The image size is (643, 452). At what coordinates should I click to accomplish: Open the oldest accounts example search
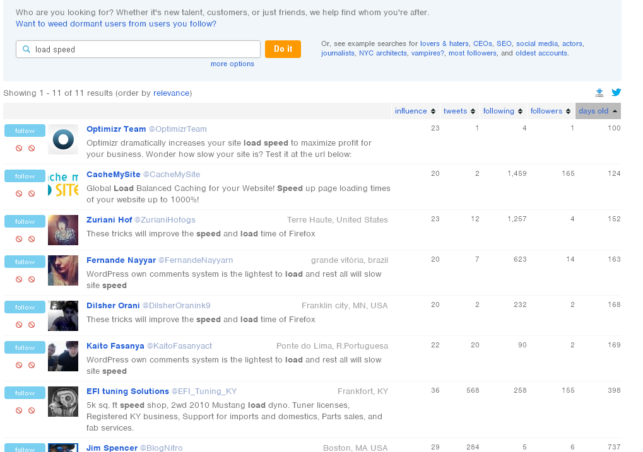(541, 54)
